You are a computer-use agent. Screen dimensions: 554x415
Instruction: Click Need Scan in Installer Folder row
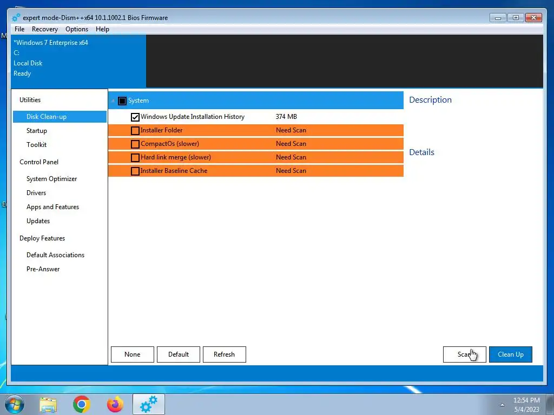coord(291,130)
